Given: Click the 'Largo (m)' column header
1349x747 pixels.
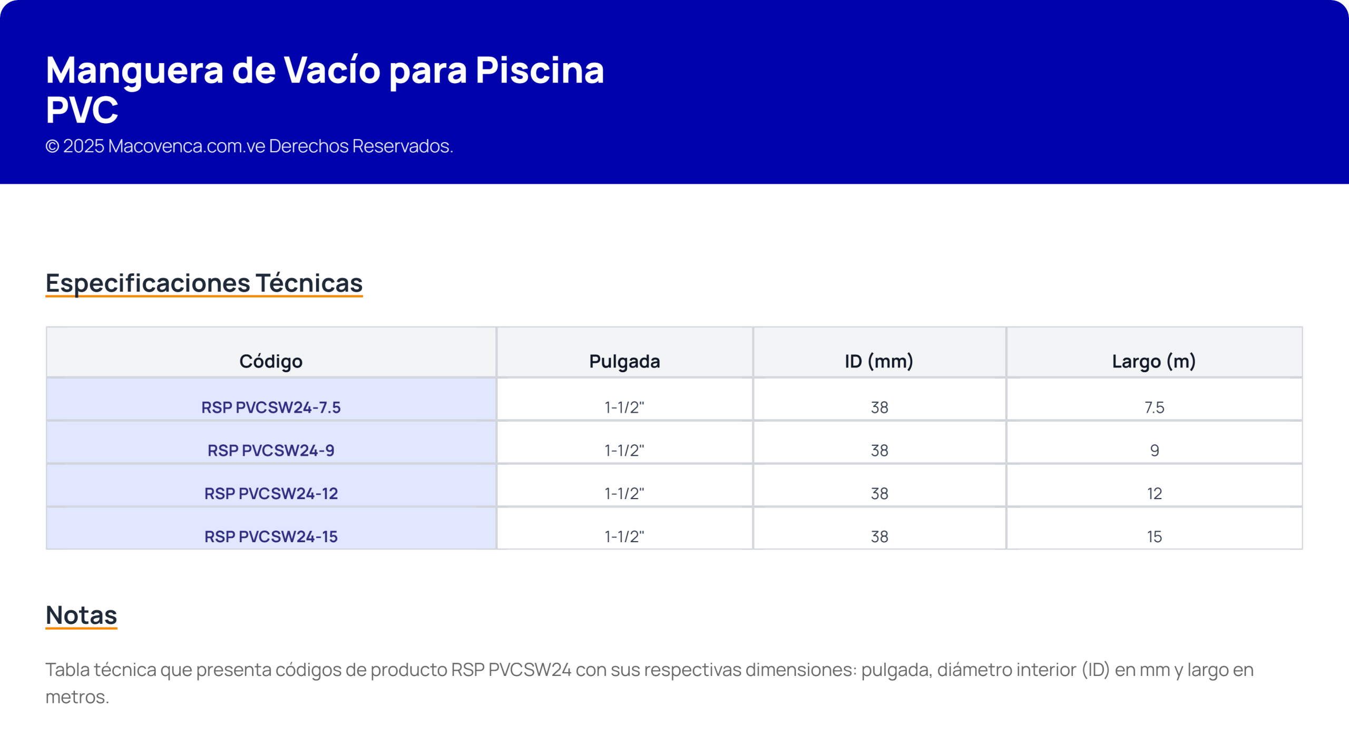Looking at the screenshot, I should [1154, 361].
